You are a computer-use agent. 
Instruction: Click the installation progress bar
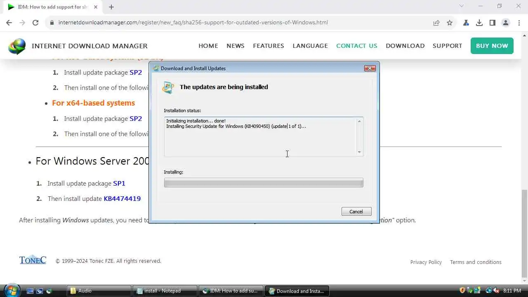point(264,183)
